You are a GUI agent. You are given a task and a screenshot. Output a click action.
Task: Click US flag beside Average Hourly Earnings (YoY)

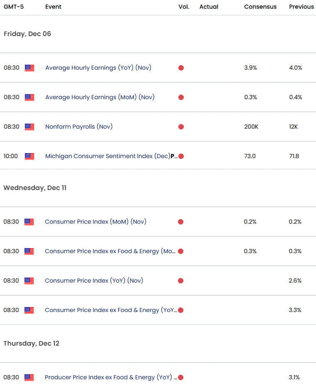(30, 68)
